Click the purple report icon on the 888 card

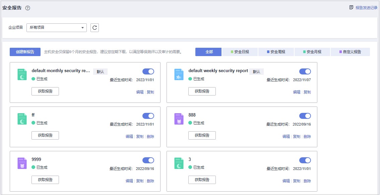point(179,116)
